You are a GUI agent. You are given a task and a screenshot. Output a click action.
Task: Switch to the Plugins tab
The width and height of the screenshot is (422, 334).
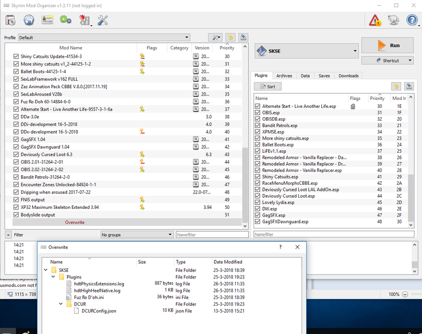(261, 75)
